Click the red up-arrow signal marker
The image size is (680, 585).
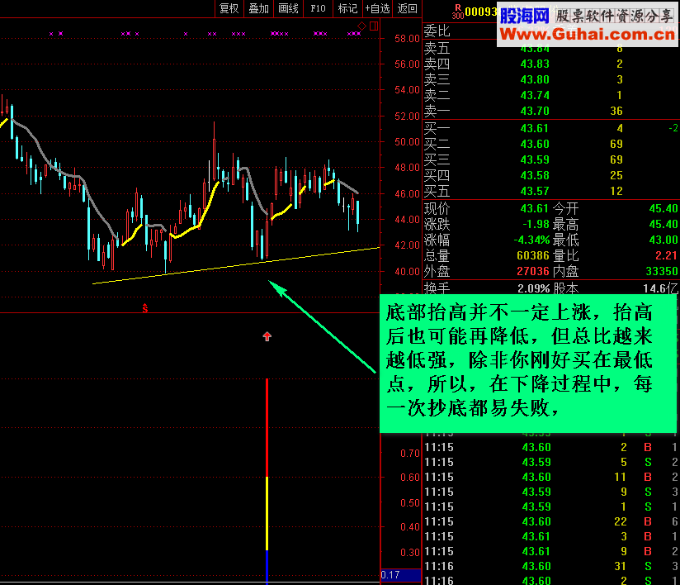pyautogui.click(x=267, y=336)
